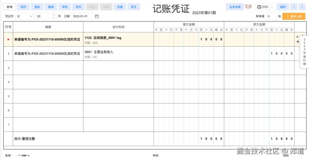
Task: Click the 打印 print button
Action: click(261, 7)
